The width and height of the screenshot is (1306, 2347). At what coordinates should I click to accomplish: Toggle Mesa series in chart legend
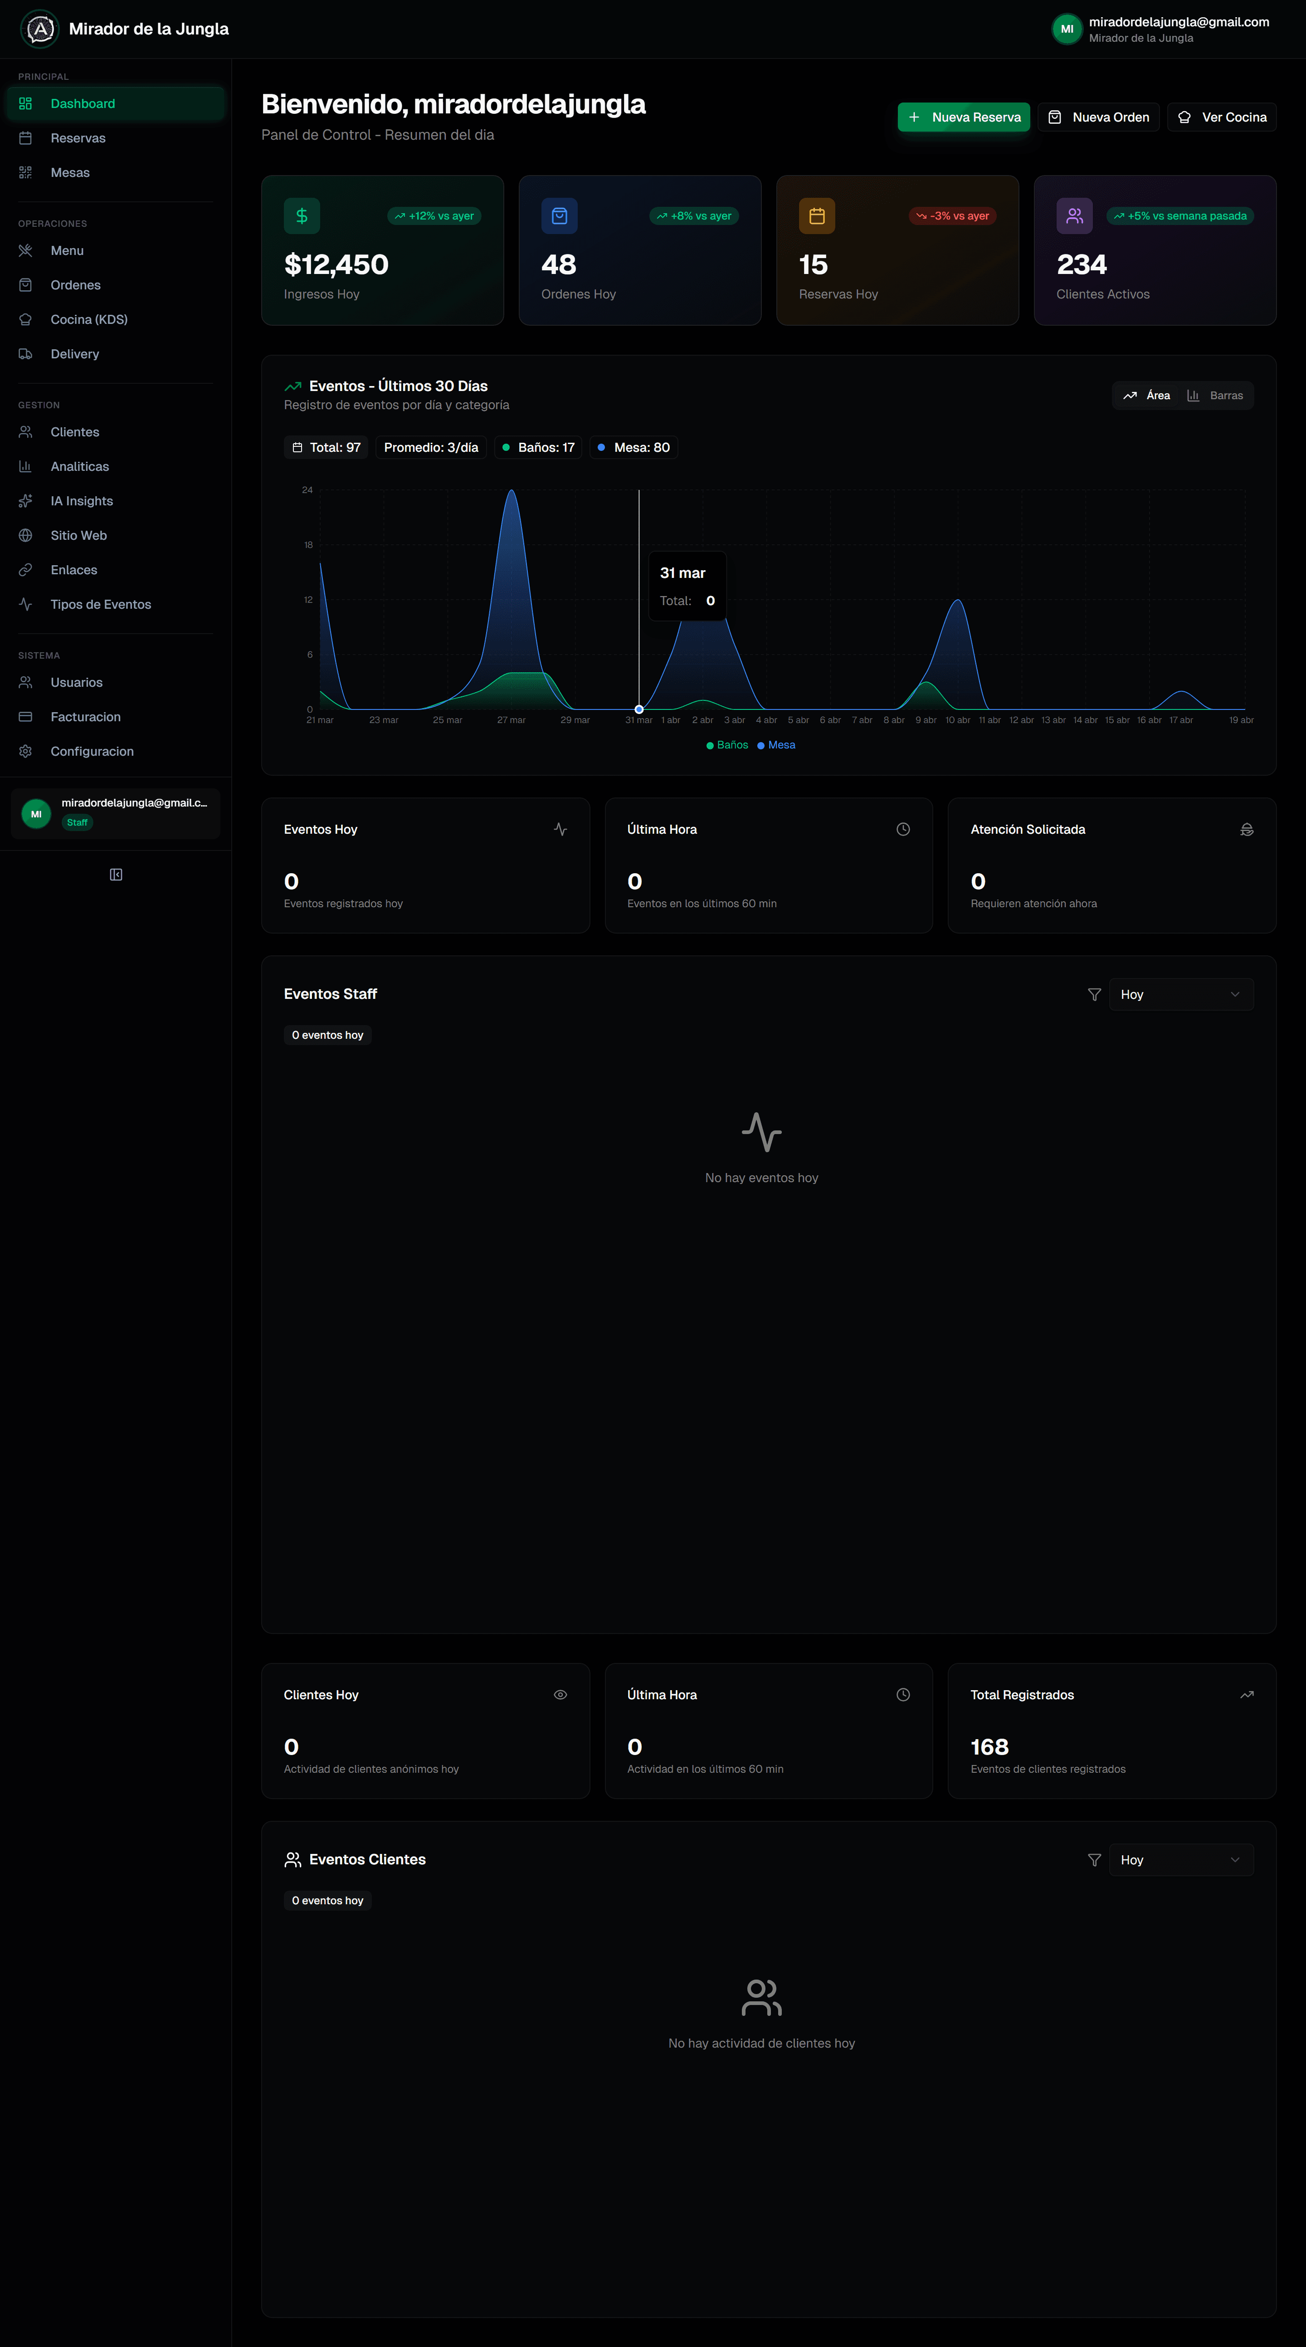(x=777, y=745)
